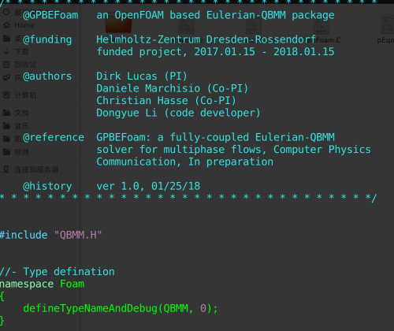Click the defineTypeNameAndDebug line

click(x=121, y=308)
